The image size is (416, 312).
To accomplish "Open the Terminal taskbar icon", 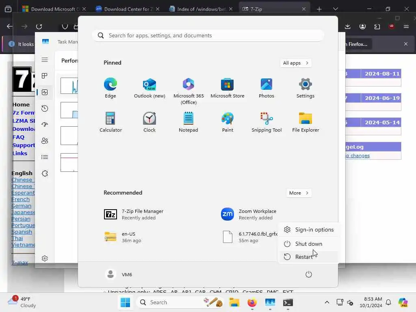I will point(288,302).
